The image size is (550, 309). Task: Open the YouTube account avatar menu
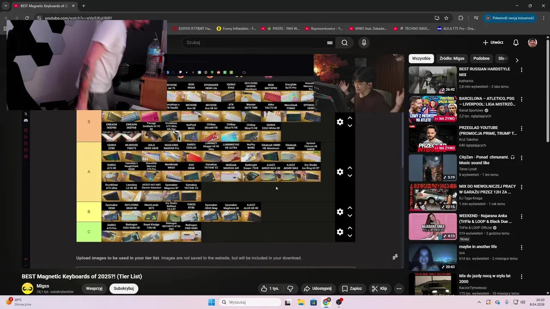[x=532, y=42]
